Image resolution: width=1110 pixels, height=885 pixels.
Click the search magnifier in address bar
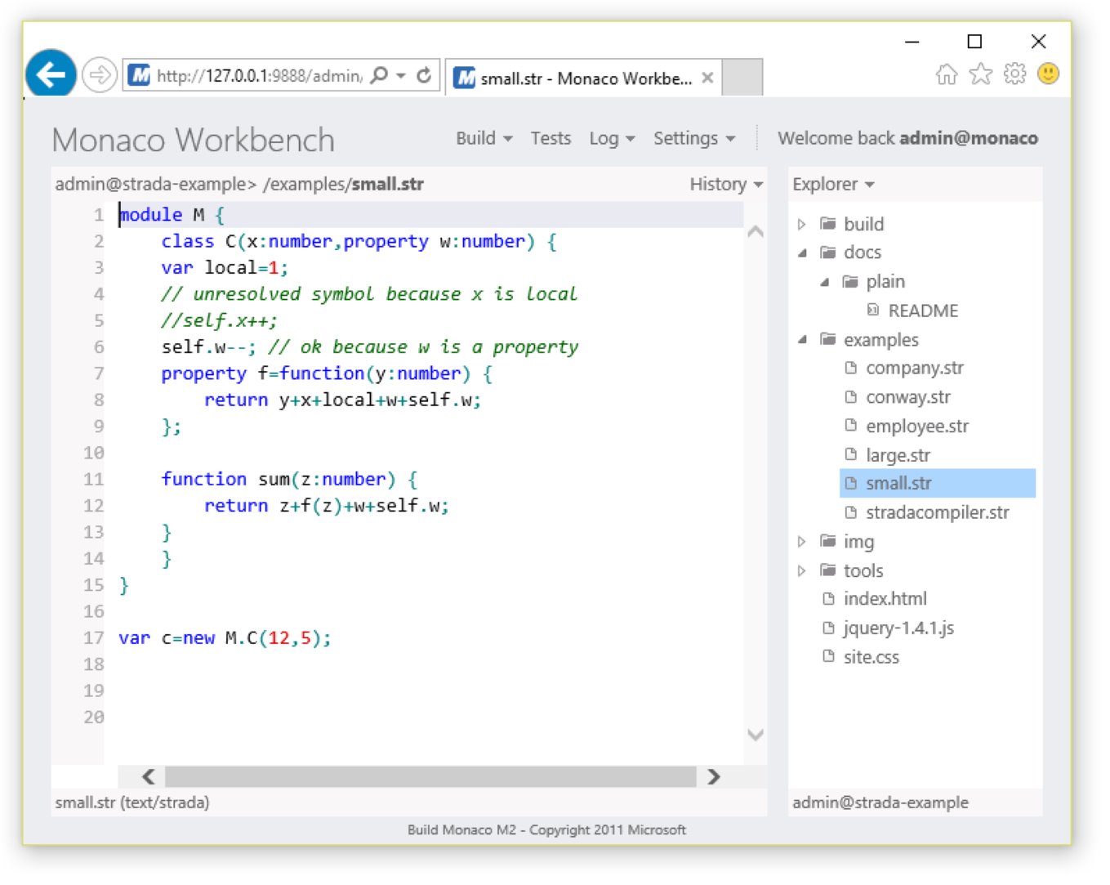tap(379, 76)
